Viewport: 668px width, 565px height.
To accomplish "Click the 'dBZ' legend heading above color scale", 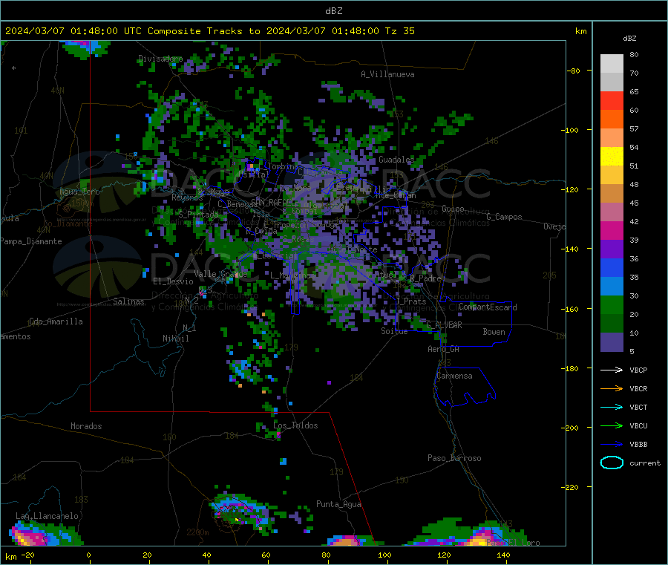I will 629,39.
